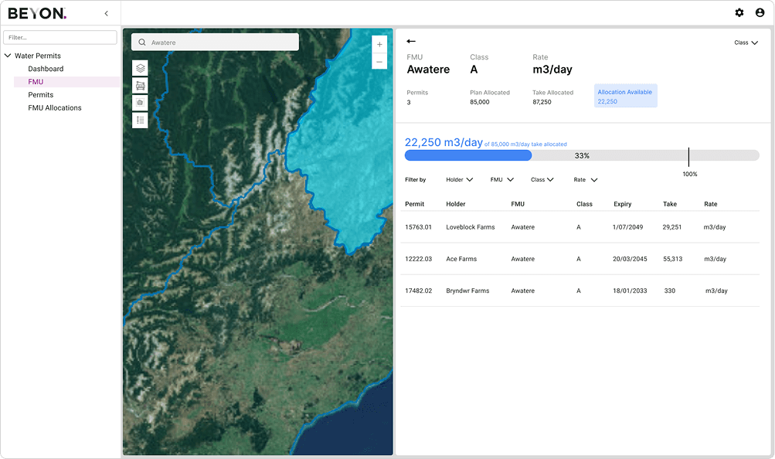The image size is (775, 459).
Task: Click the property selection map icon
Action: tap(140, 103)
